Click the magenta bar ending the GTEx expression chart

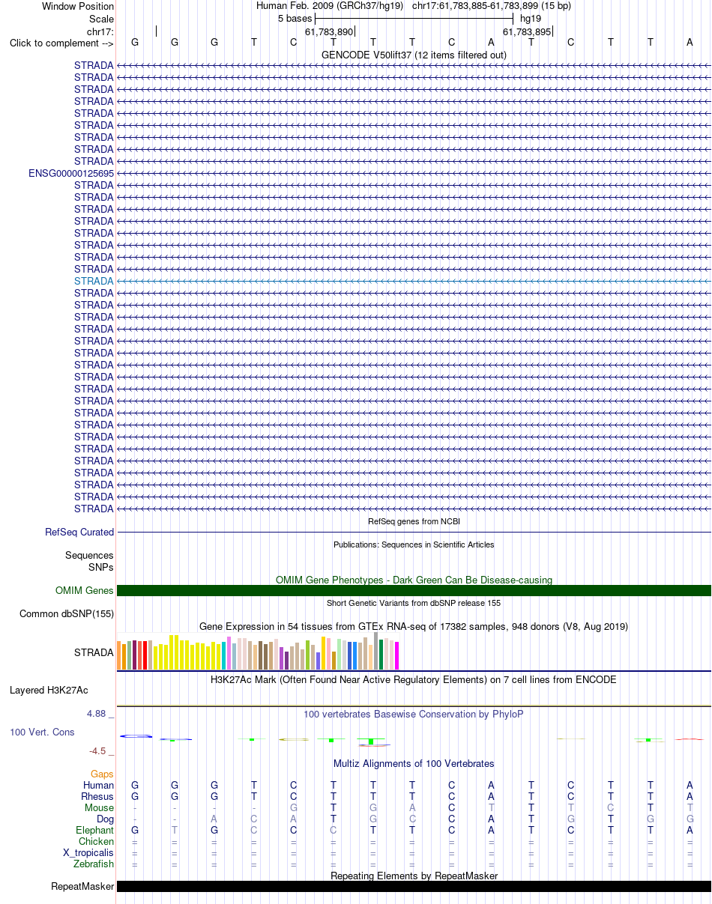pos(396,656)
